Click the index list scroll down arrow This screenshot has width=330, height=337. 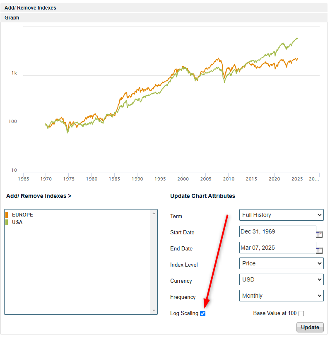pos(154,311)
